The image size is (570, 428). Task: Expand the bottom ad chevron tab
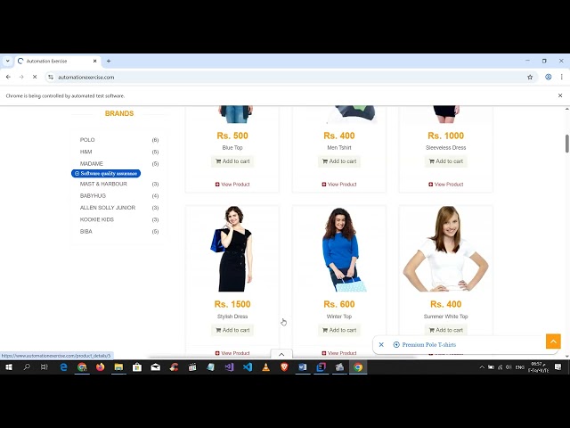coord(281,354)
